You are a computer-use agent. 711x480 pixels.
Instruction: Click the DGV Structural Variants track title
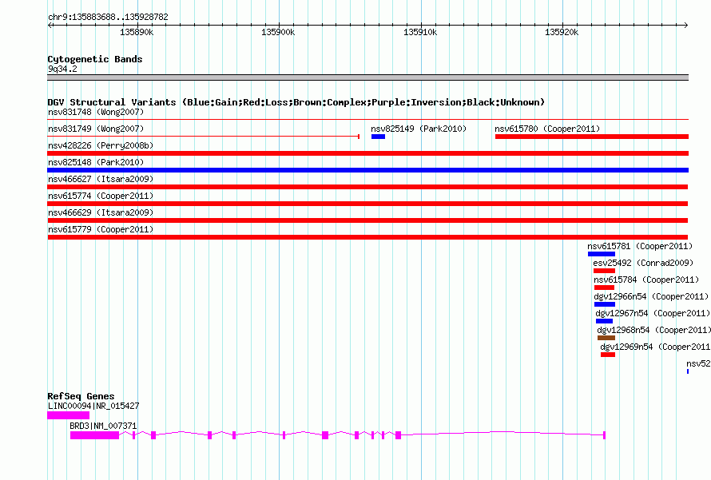pyautogui.click(x=296, y=102)
